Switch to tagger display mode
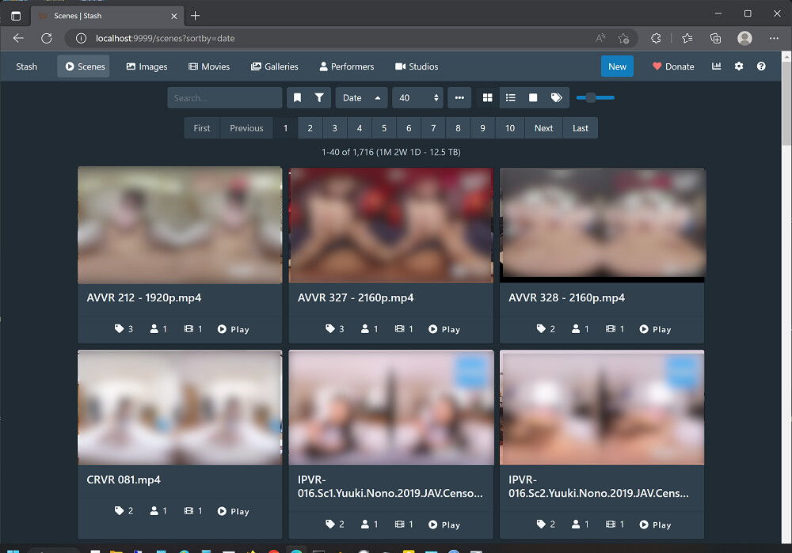792x553 pixels. coord(557,98)
